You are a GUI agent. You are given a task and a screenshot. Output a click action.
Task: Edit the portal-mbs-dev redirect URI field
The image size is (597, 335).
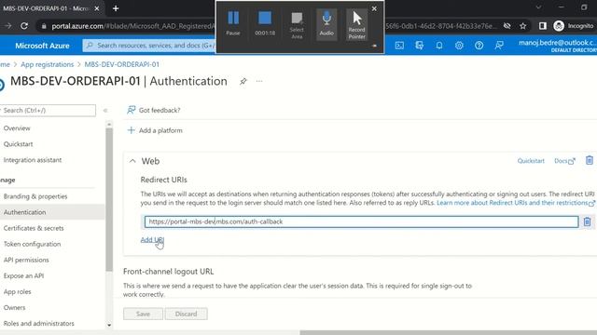tap(361, 221)
